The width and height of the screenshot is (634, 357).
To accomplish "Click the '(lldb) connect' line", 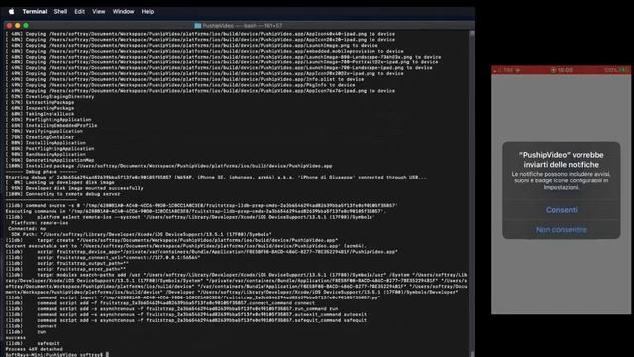I will (31, 326).
